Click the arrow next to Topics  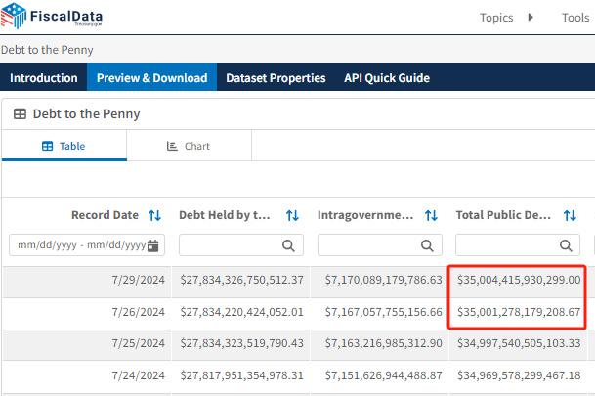(x=531, y=18)
